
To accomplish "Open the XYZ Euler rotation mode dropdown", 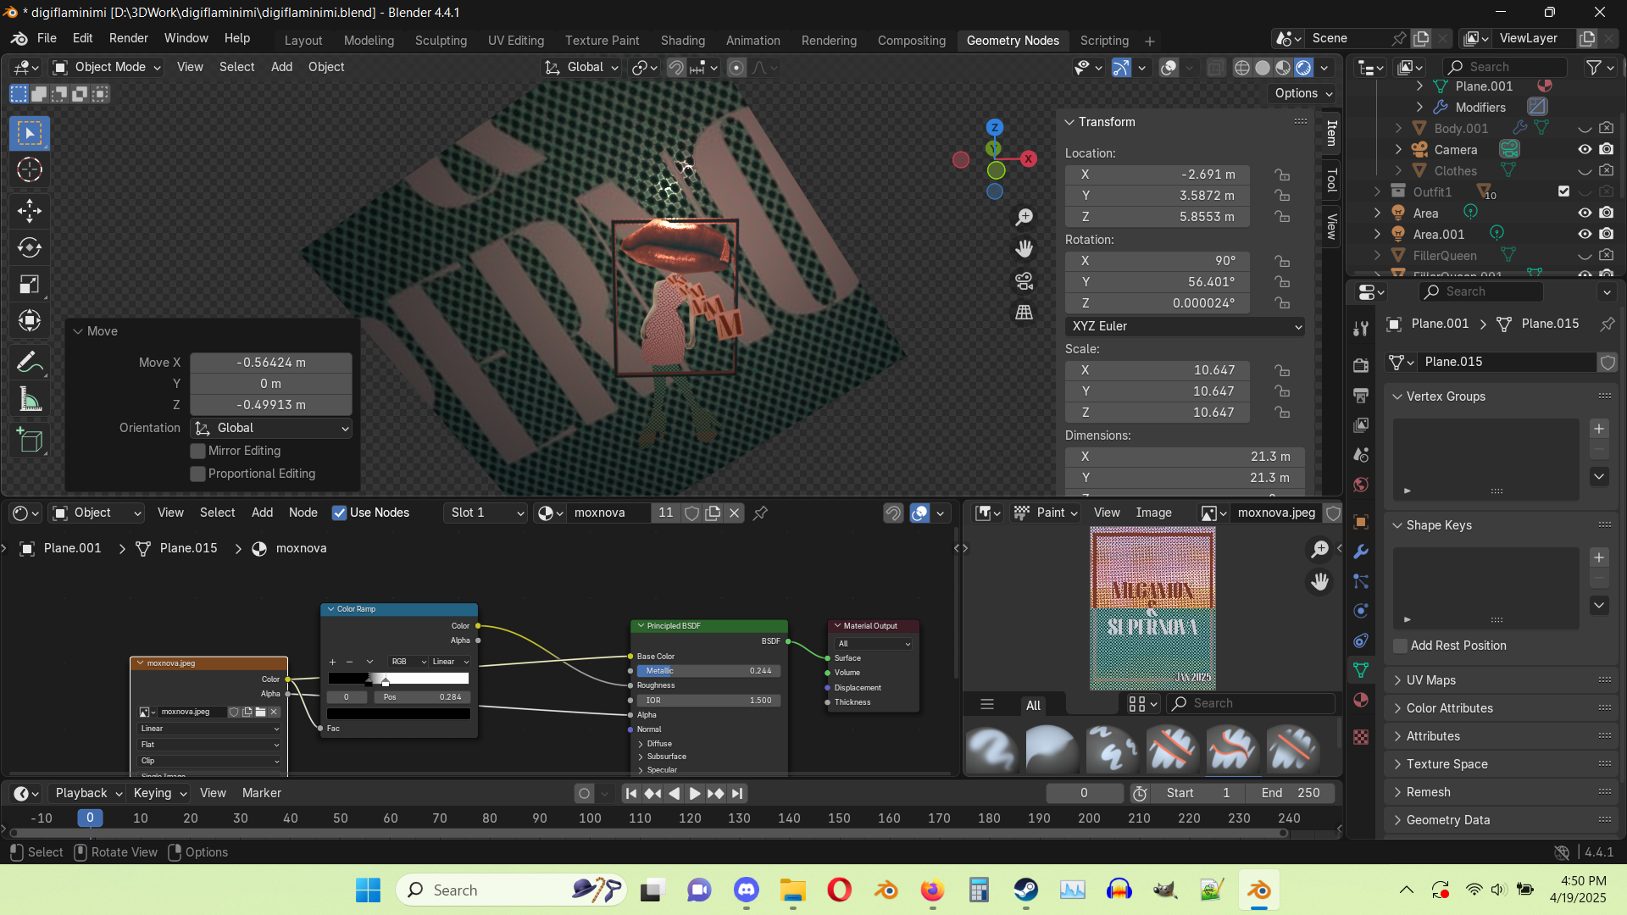I will coord(1185,326).
